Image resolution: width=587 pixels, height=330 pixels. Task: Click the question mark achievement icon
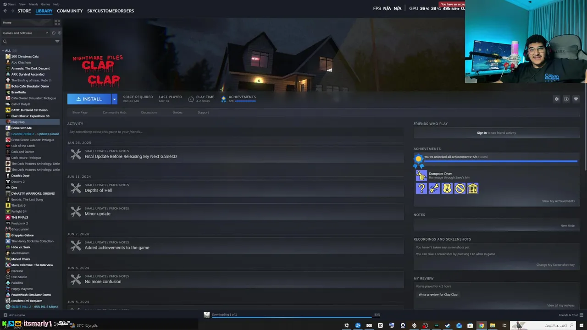[421, 188]
